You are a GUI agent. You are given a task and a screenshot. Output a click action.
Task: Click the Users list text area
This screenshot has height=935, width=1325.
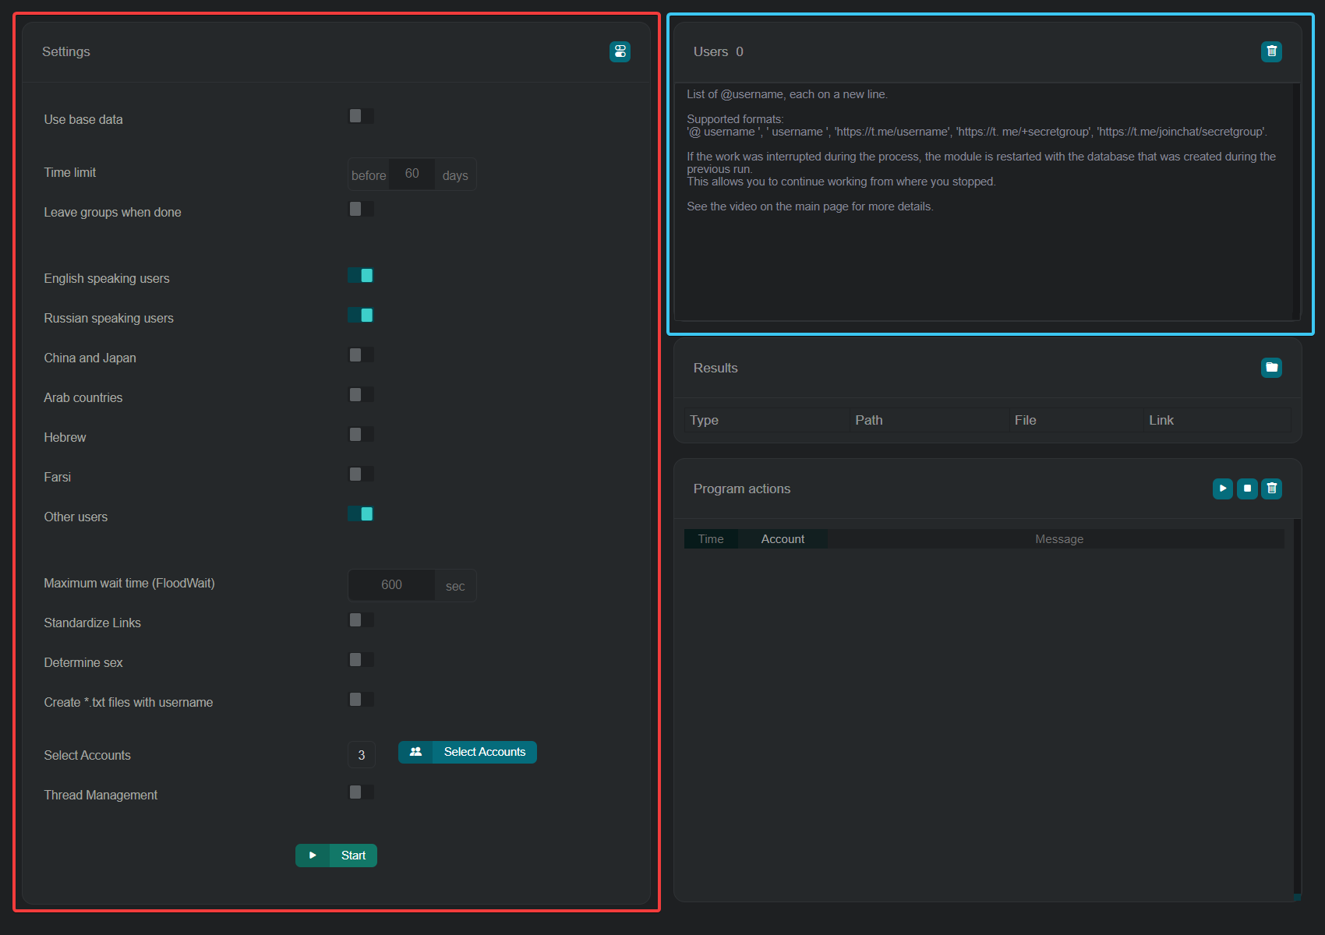[x=982, y=257]
